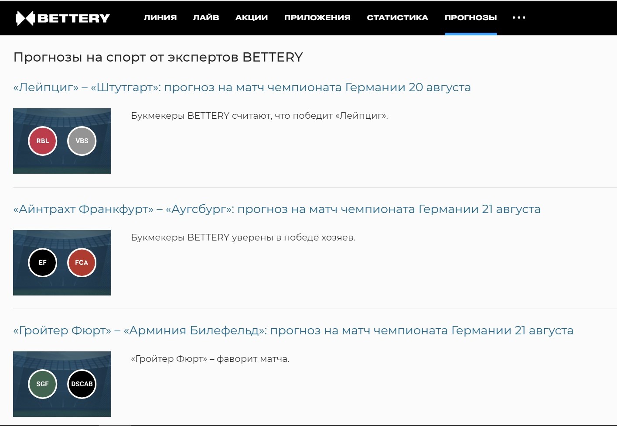Click the BETTERY logo
The image size is (617, 426).
62,18
